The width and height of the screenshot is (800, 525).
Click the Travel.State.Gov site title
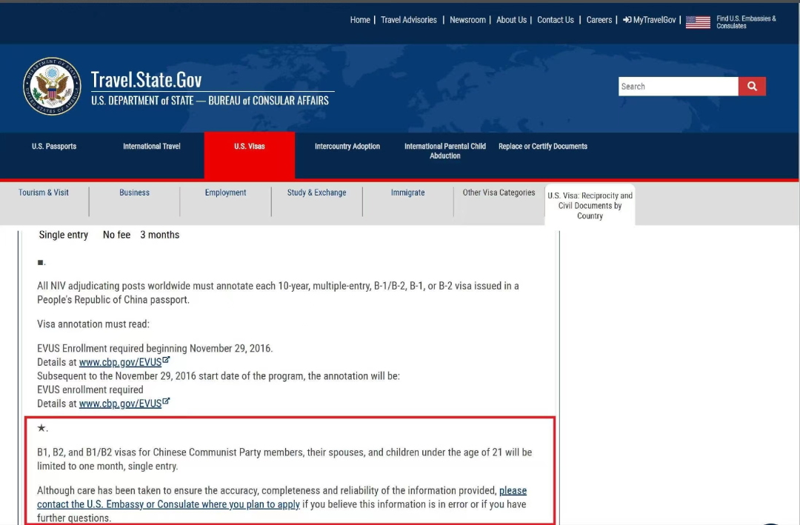click(x=146, y=80)
